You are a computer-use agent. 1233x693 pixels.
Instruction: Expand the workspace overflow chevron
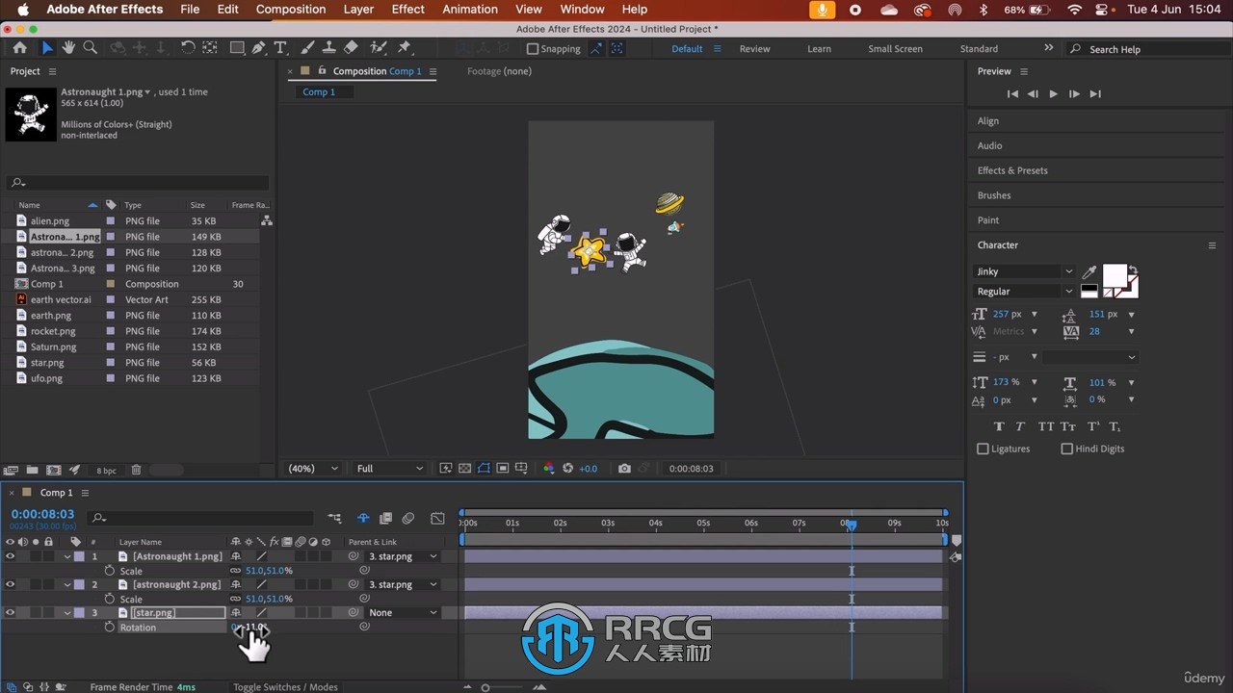(1048, 48)
